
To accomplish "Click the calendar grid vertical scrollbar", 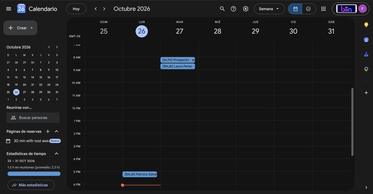I will (352, 122).
